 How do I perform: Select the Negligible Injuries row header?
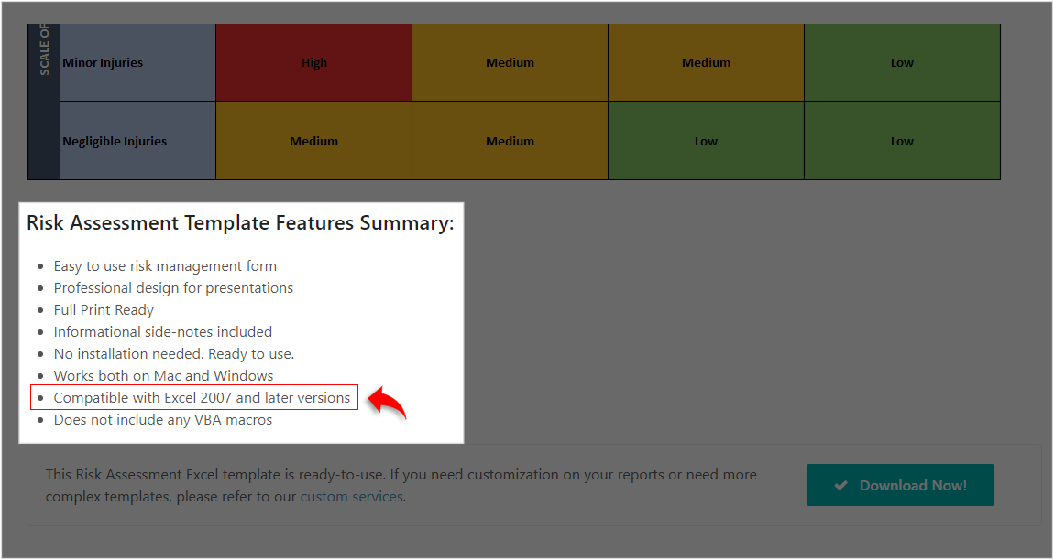coord(137,141)
